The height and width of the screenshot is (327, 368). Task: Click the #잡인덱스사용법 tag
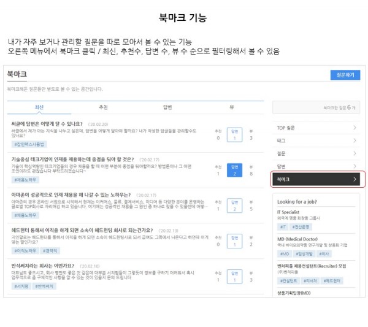pyautogui.click(x=29, y=145)
